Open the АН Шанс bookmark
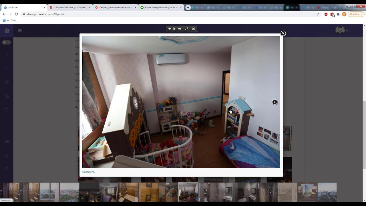Image resolution: width=366 pixels, height=206 pixels. (x=10, y=20)
